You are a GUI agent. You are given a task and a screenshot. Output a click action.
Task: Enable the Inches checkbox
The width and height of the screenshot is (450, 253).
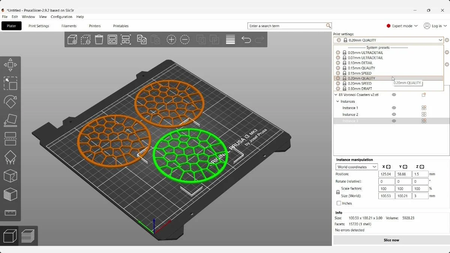tap(339, 203)
